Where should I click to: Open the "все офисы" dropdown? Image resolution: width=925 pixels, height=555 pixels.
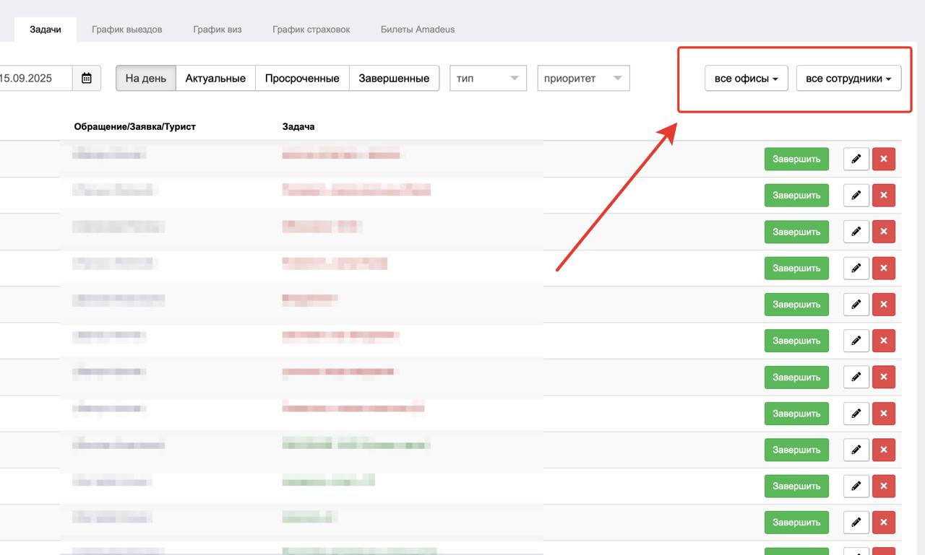point(746,79)
